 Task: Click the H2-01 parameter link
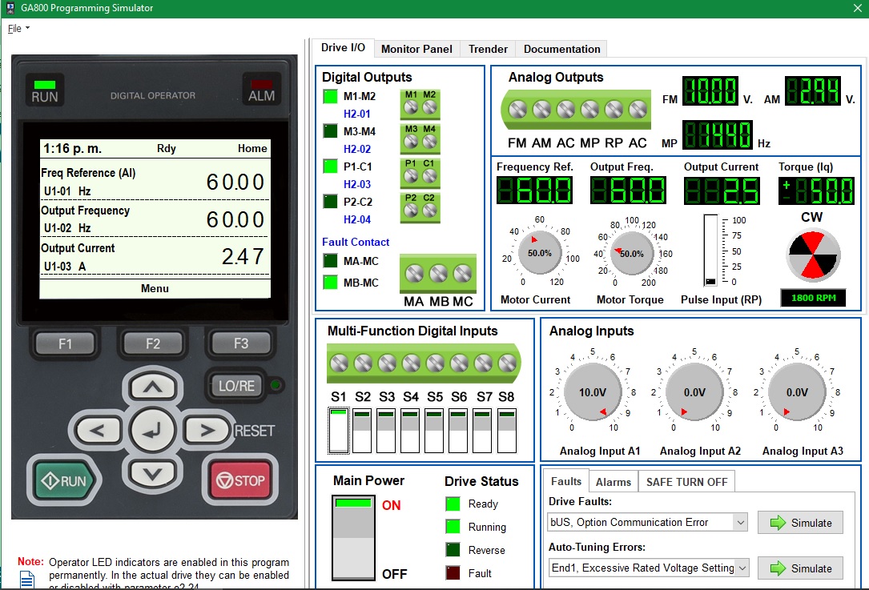point(357,114)
